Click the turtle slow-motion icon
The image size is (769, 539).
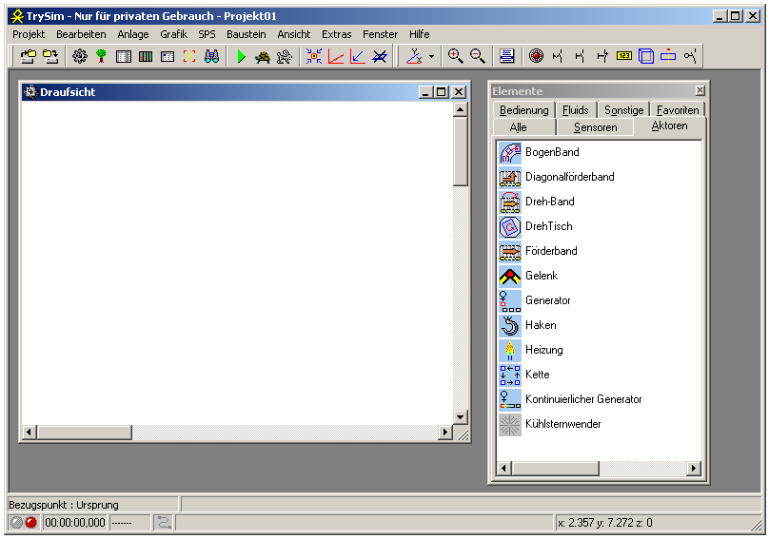[x=263, y=57]
